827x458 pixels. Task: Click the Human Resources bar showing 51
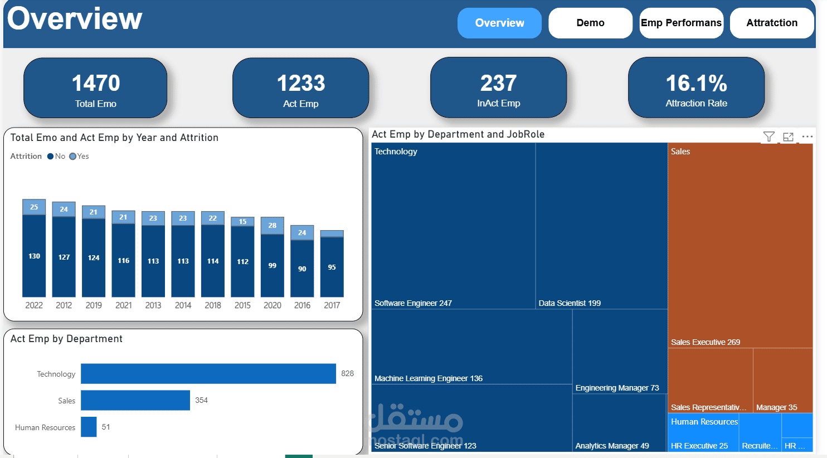(x=88, y=427)
